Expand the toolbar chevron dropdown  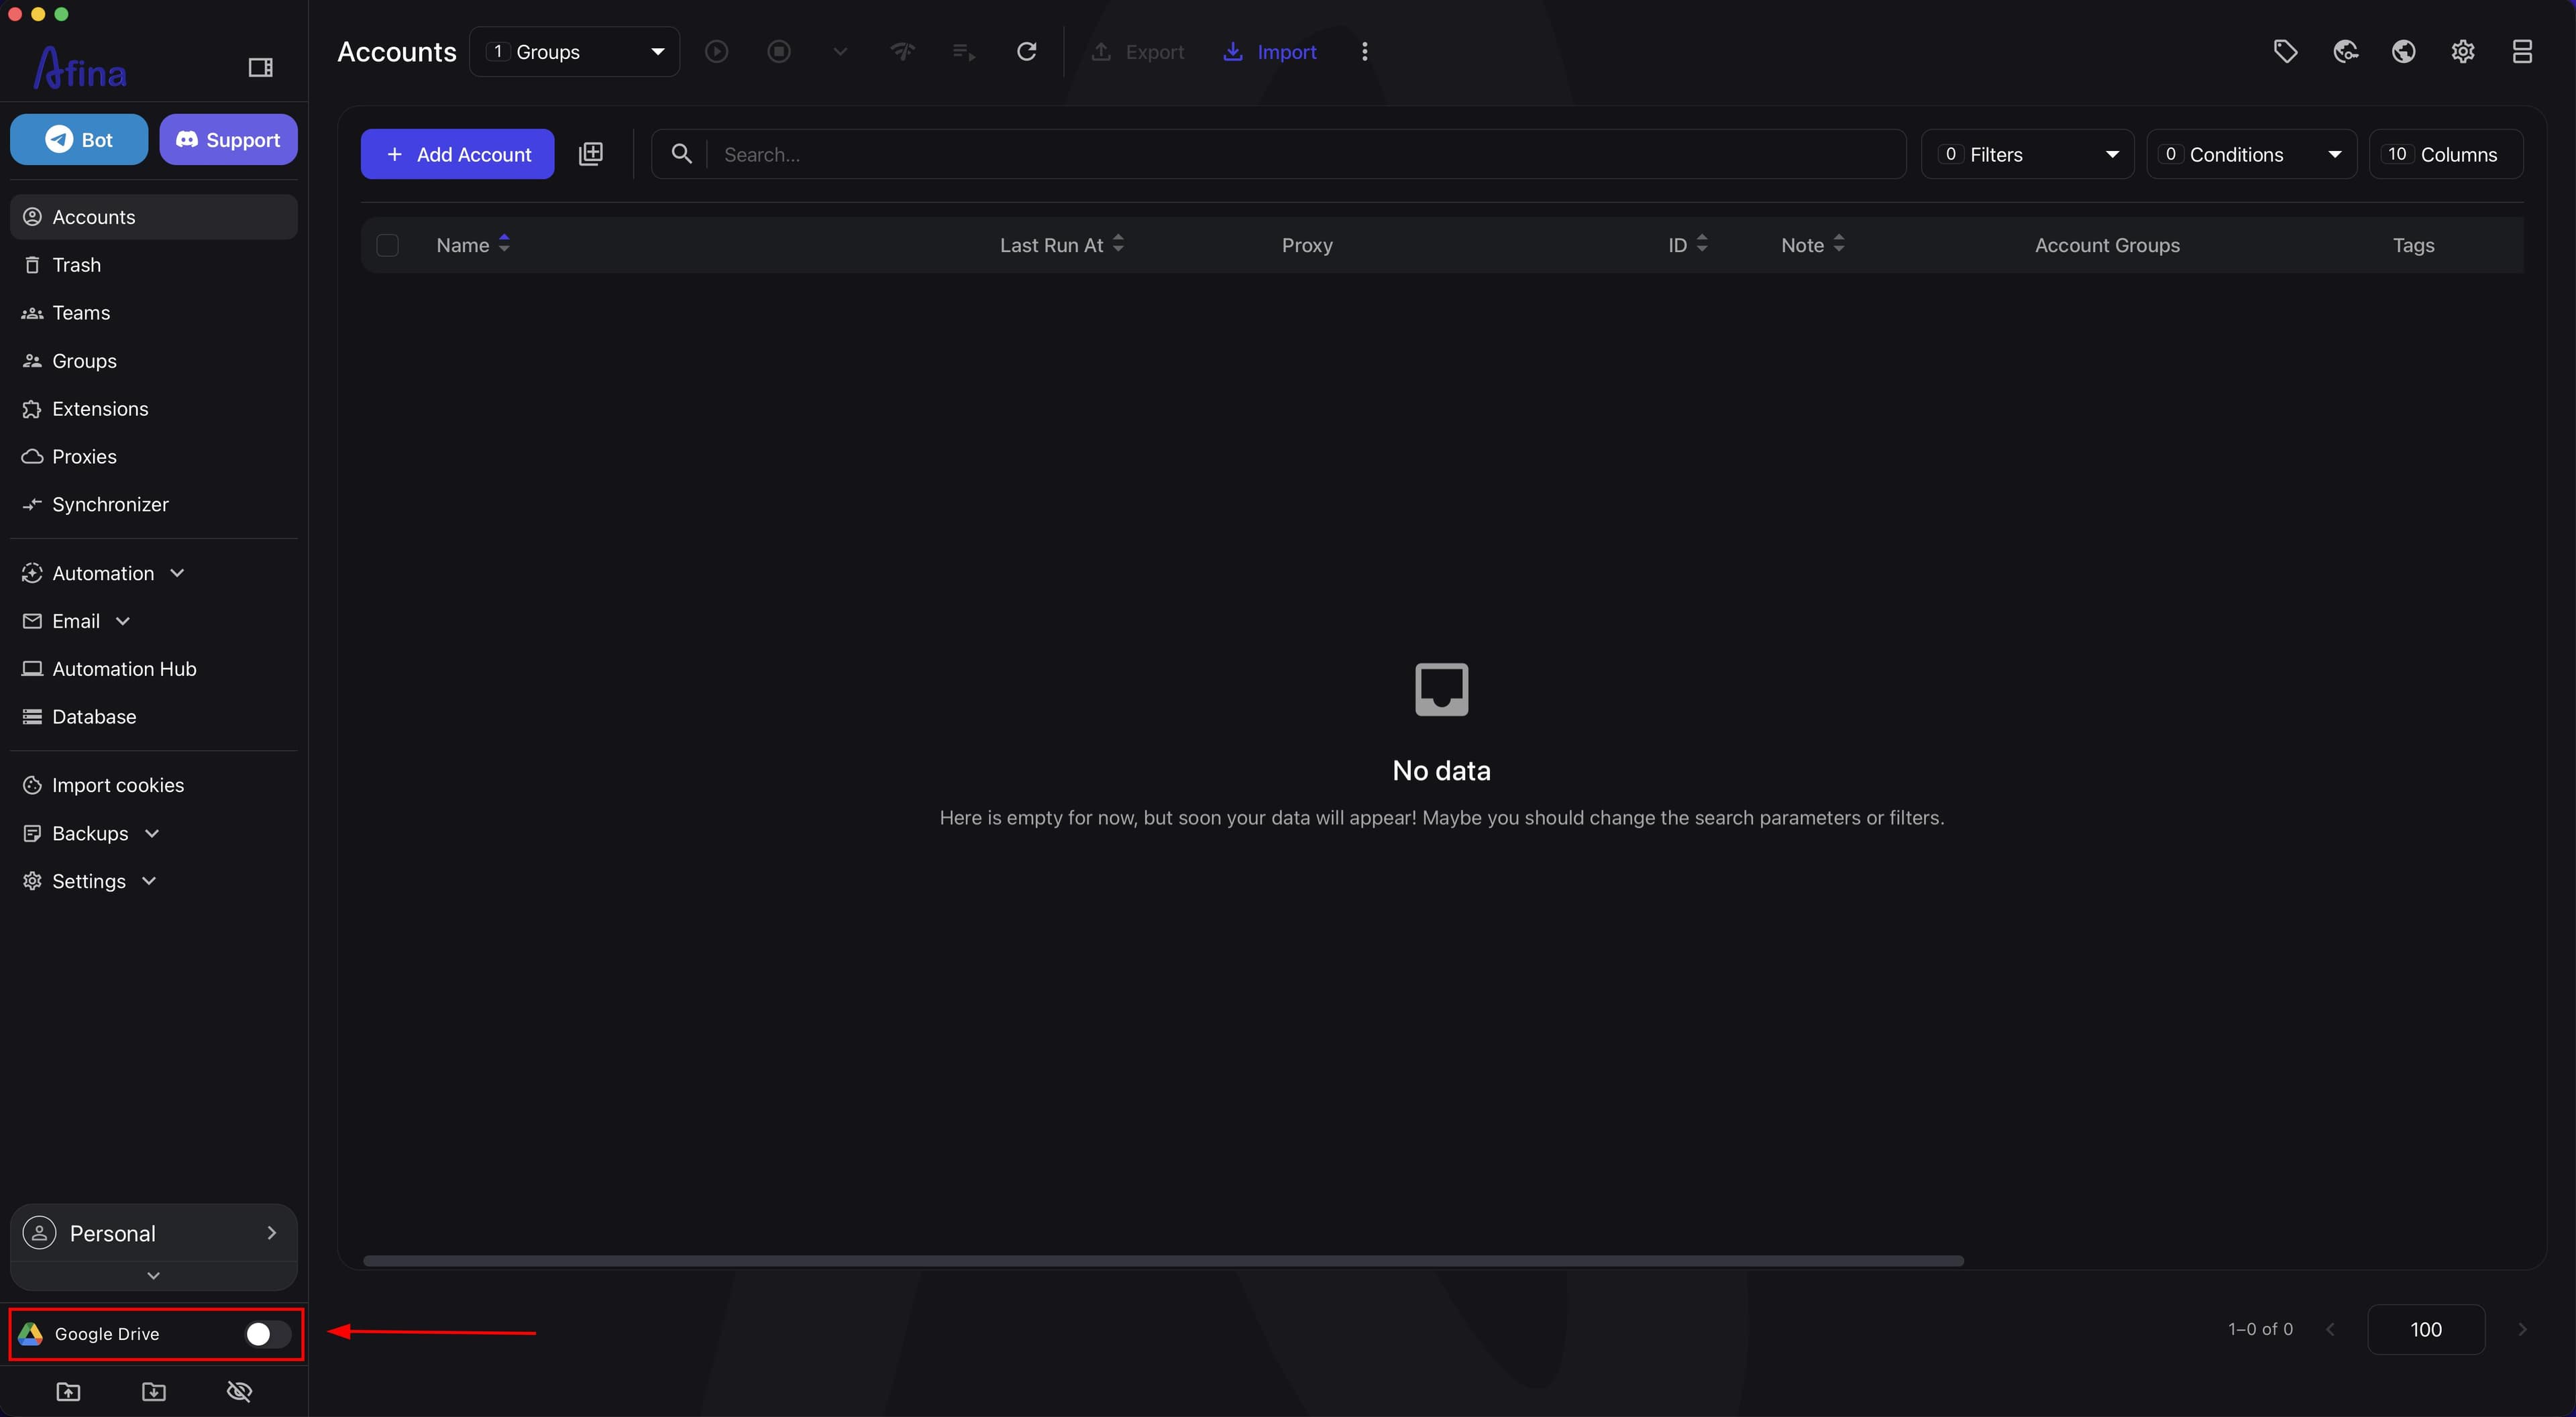pos(840,52)
